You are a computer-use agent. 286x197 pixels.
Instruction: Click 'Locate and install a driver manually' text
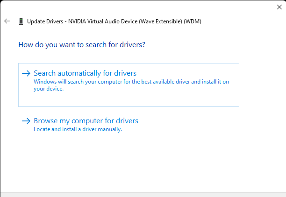[78, 129]
